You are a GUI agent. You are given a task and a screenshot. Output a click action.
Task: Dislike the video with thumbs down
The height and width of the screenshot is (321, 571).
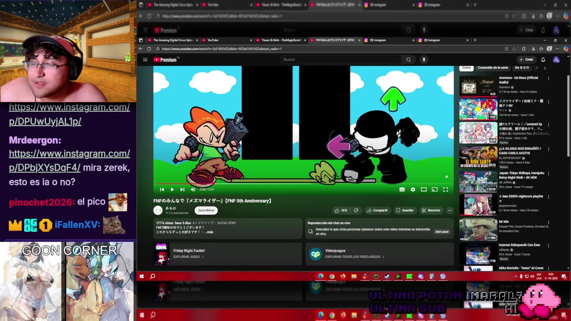click(x=356, y=210)
